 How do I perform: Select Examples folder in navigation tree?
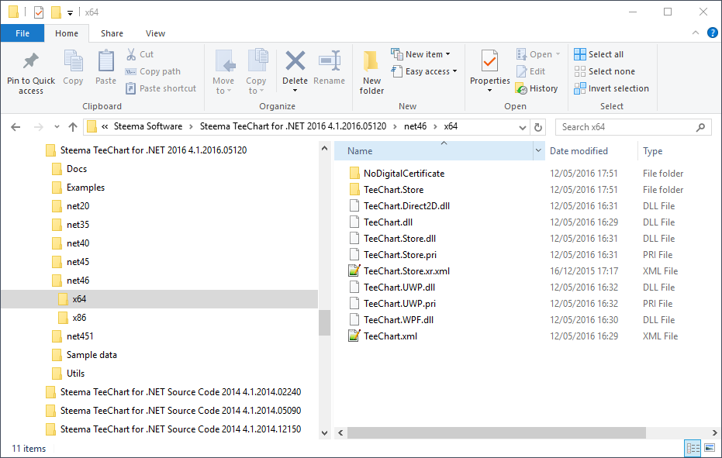(85, 188)
